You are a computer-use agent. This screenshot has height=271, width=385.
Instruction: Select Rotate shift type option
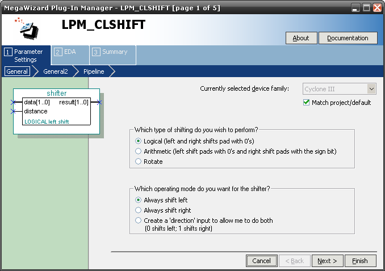point(138,162)
